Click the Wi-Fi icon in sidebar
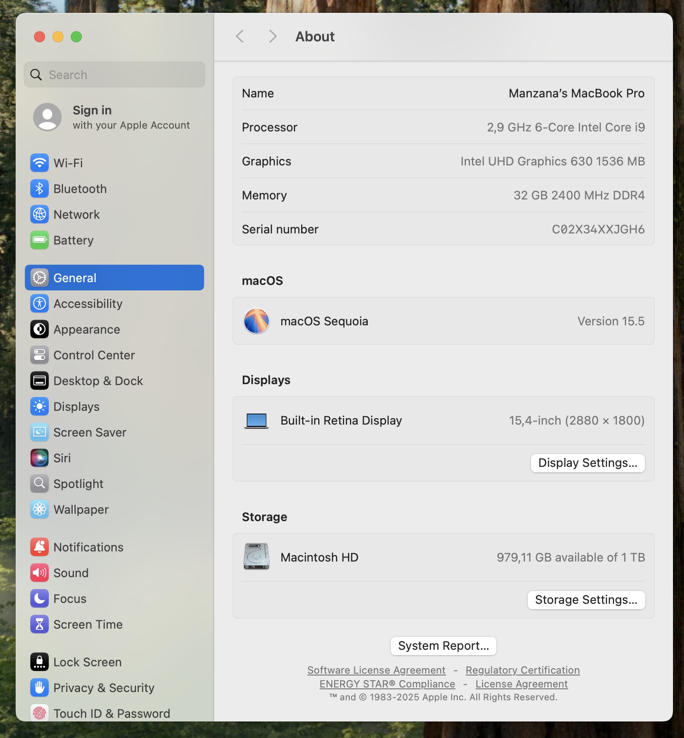The width and height of the screenshot is (684, 738). click(40, 163)
